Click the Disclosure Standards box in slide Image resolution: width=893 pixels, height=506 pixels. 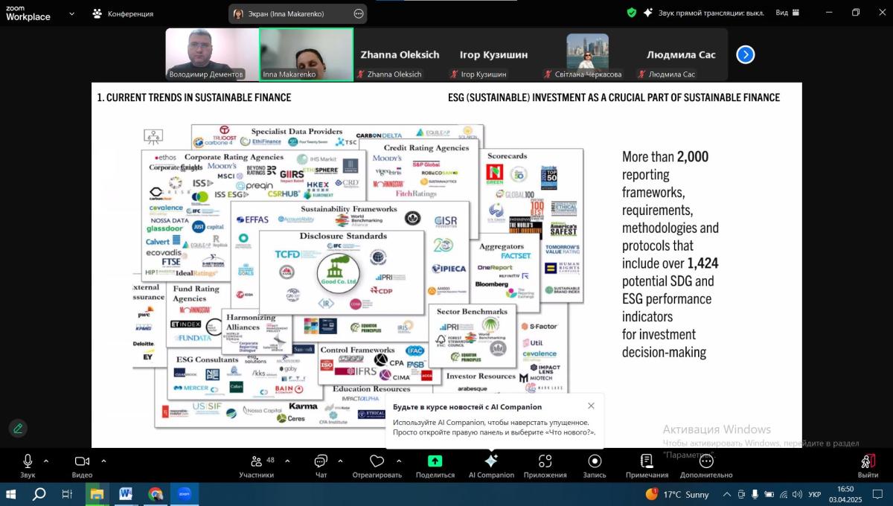(342, 272)
